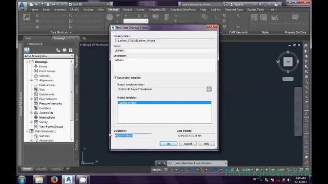Open the Toolspace help question-mark icon
328x184 pixels.
point(71,50)
